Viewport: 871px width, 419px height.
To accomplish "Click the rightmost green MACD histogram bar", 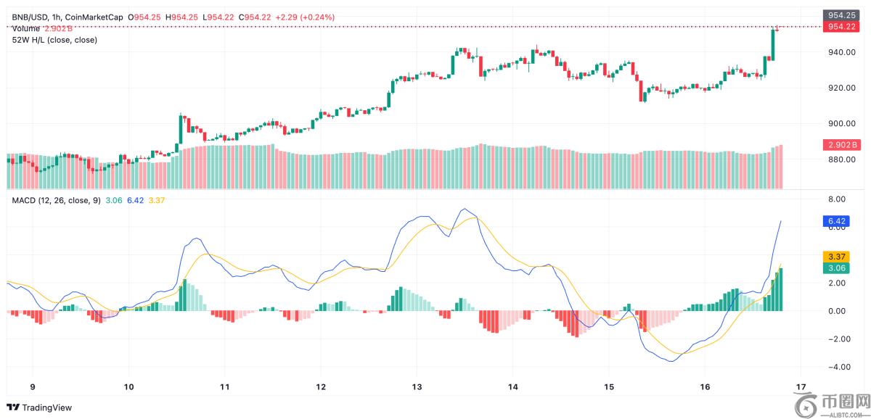I will point(781,290).
